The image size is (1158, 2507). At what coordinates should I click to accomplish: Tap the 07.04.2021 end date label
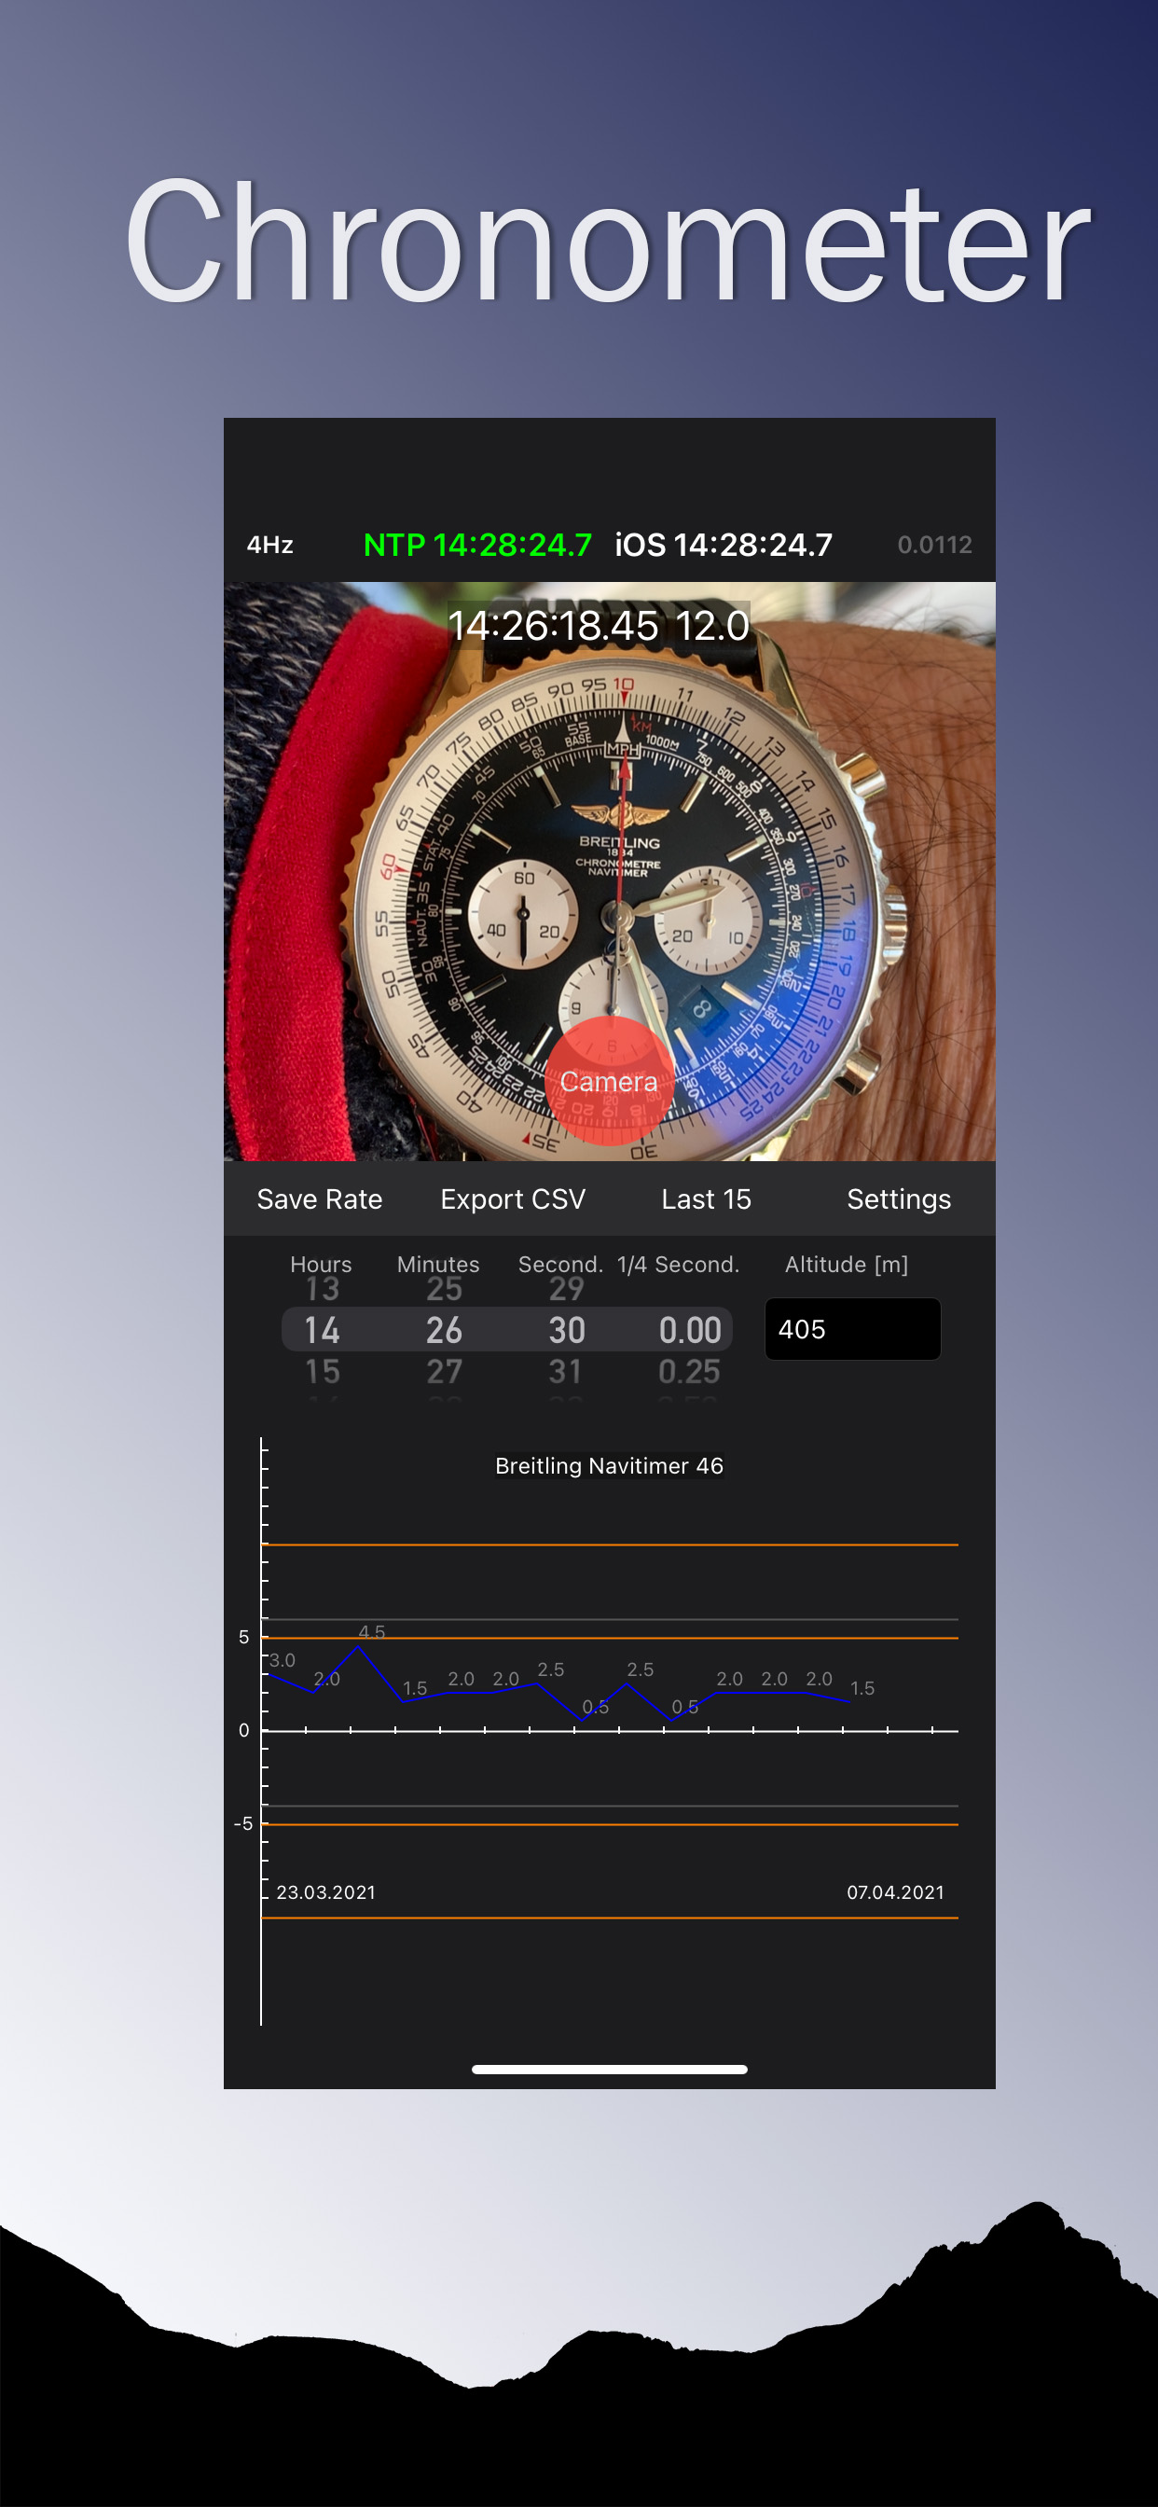(x=895, y=1892)
